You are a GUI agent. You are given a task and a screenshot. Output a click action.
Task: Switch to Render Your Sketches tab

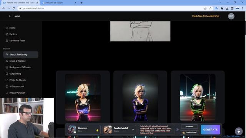(x=20, y=3)
